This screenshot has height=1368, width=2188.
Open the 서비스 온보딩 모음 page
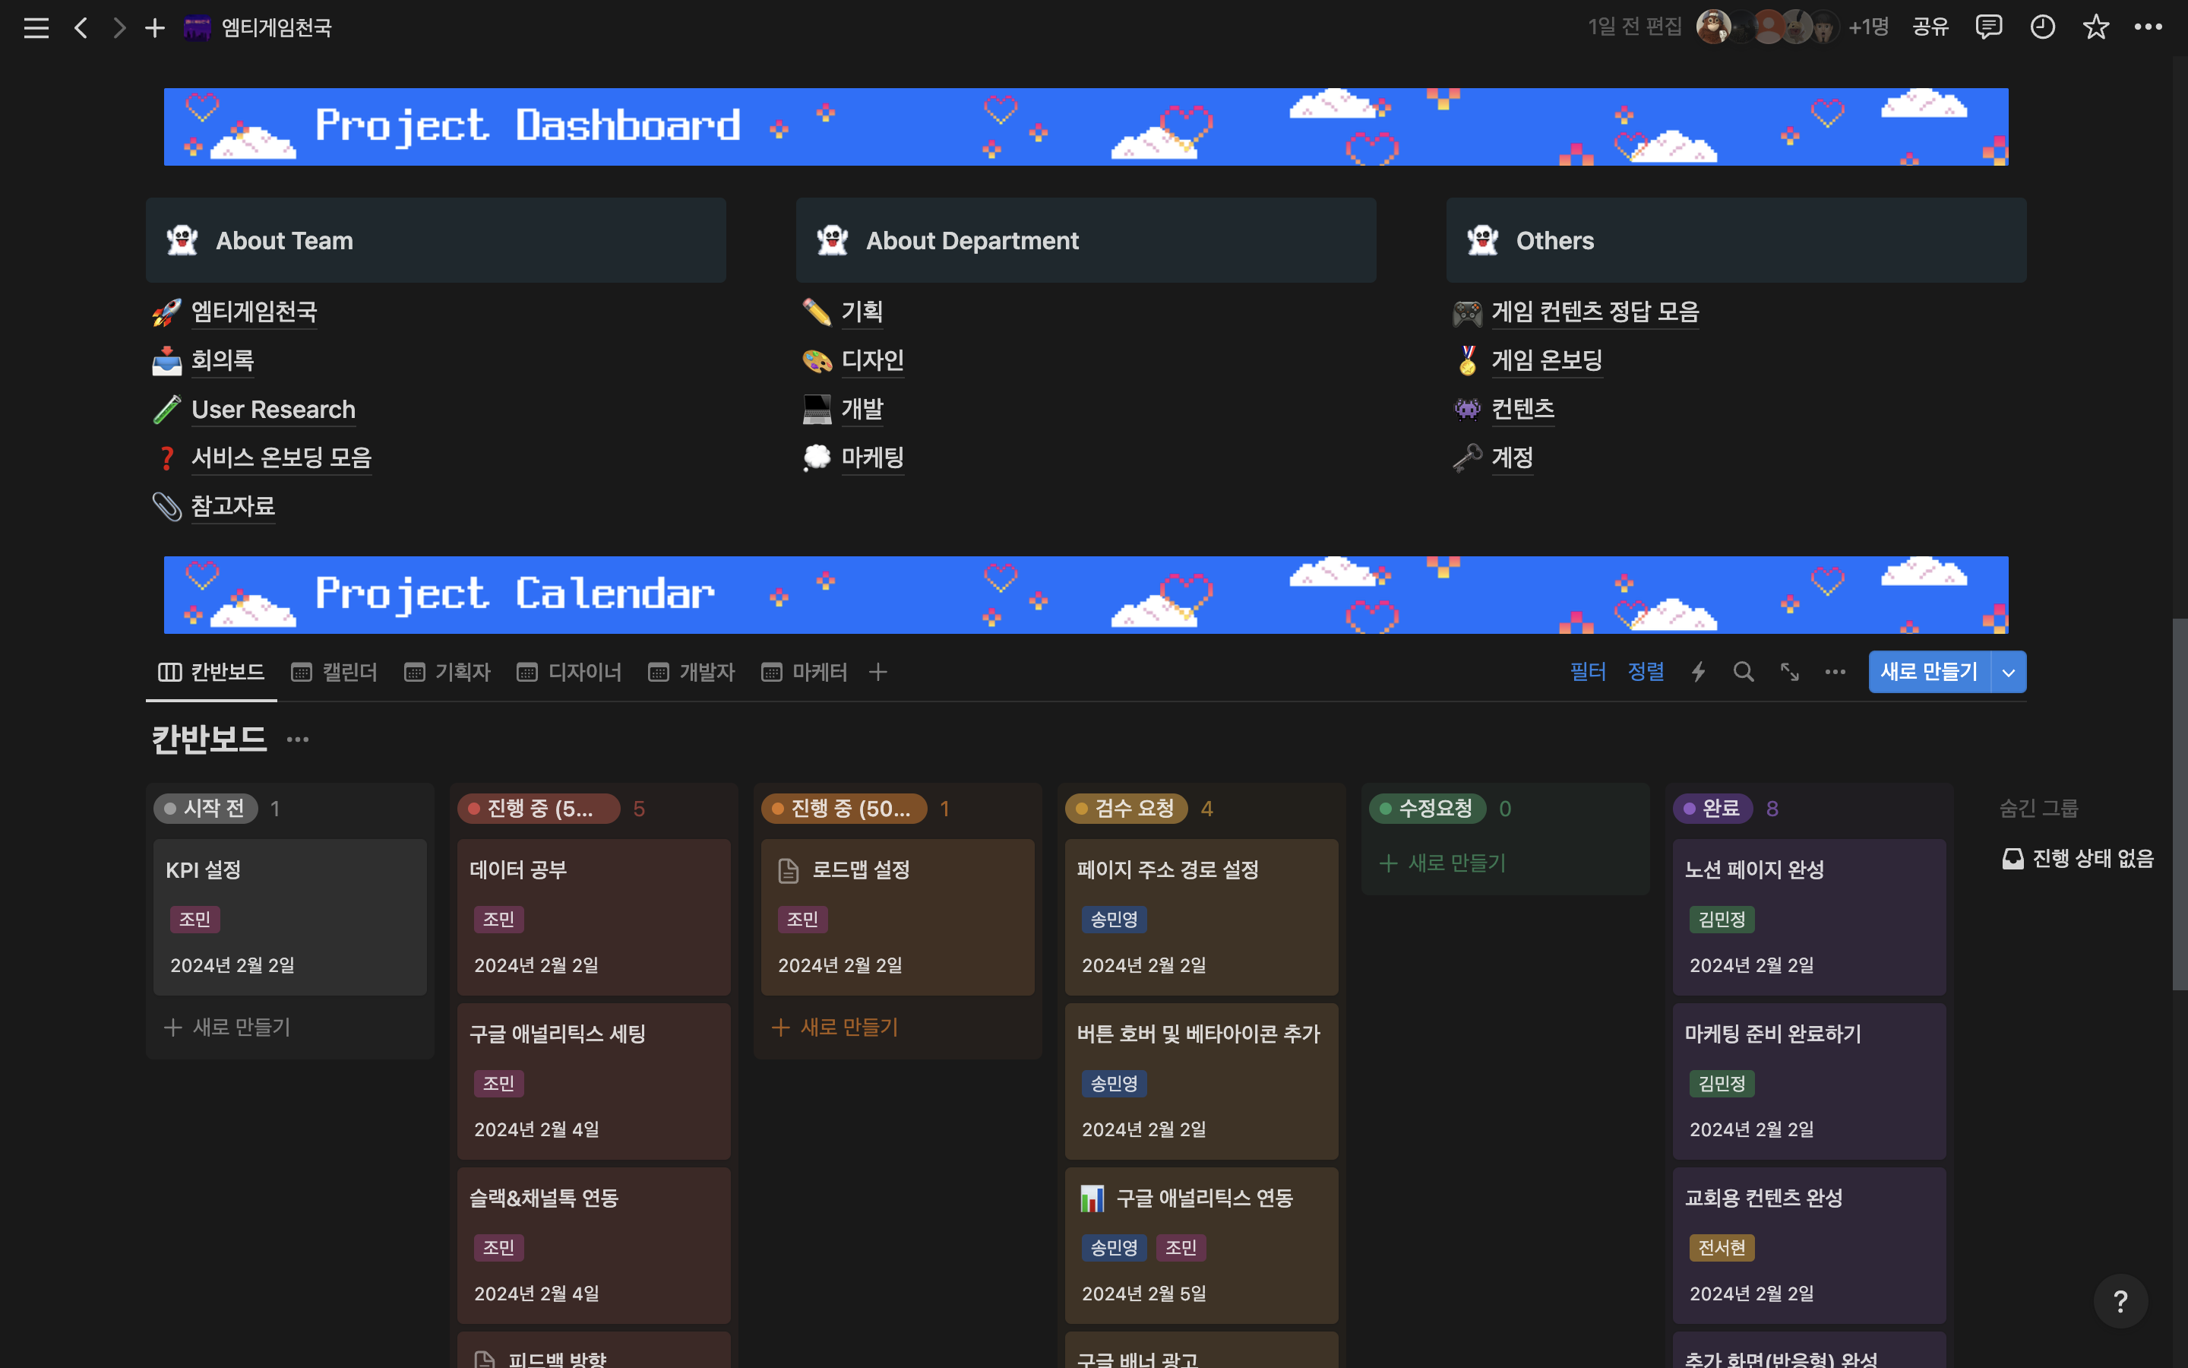[281, 458]
